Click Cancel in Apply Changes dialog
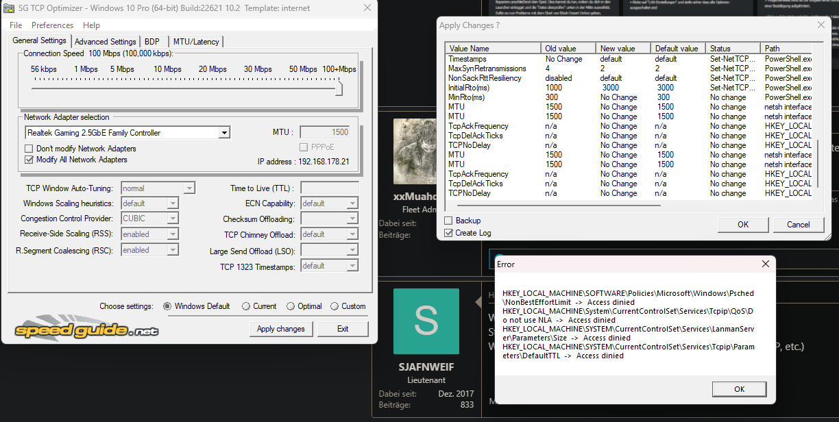Viewport: 839px width, 422px height. 799,225
